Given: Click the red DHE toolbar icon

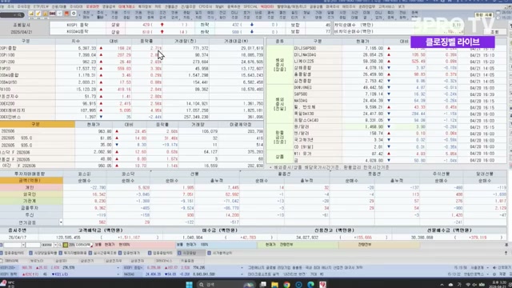Looking at the screenshot, I should tap(52, 14).
